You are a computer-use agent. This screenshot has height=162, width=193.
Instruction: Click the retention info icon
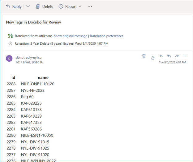pyautogui.click(x=10, y=43)
